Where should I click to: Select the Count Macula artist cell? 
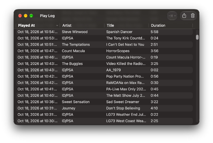click(73, 51)
